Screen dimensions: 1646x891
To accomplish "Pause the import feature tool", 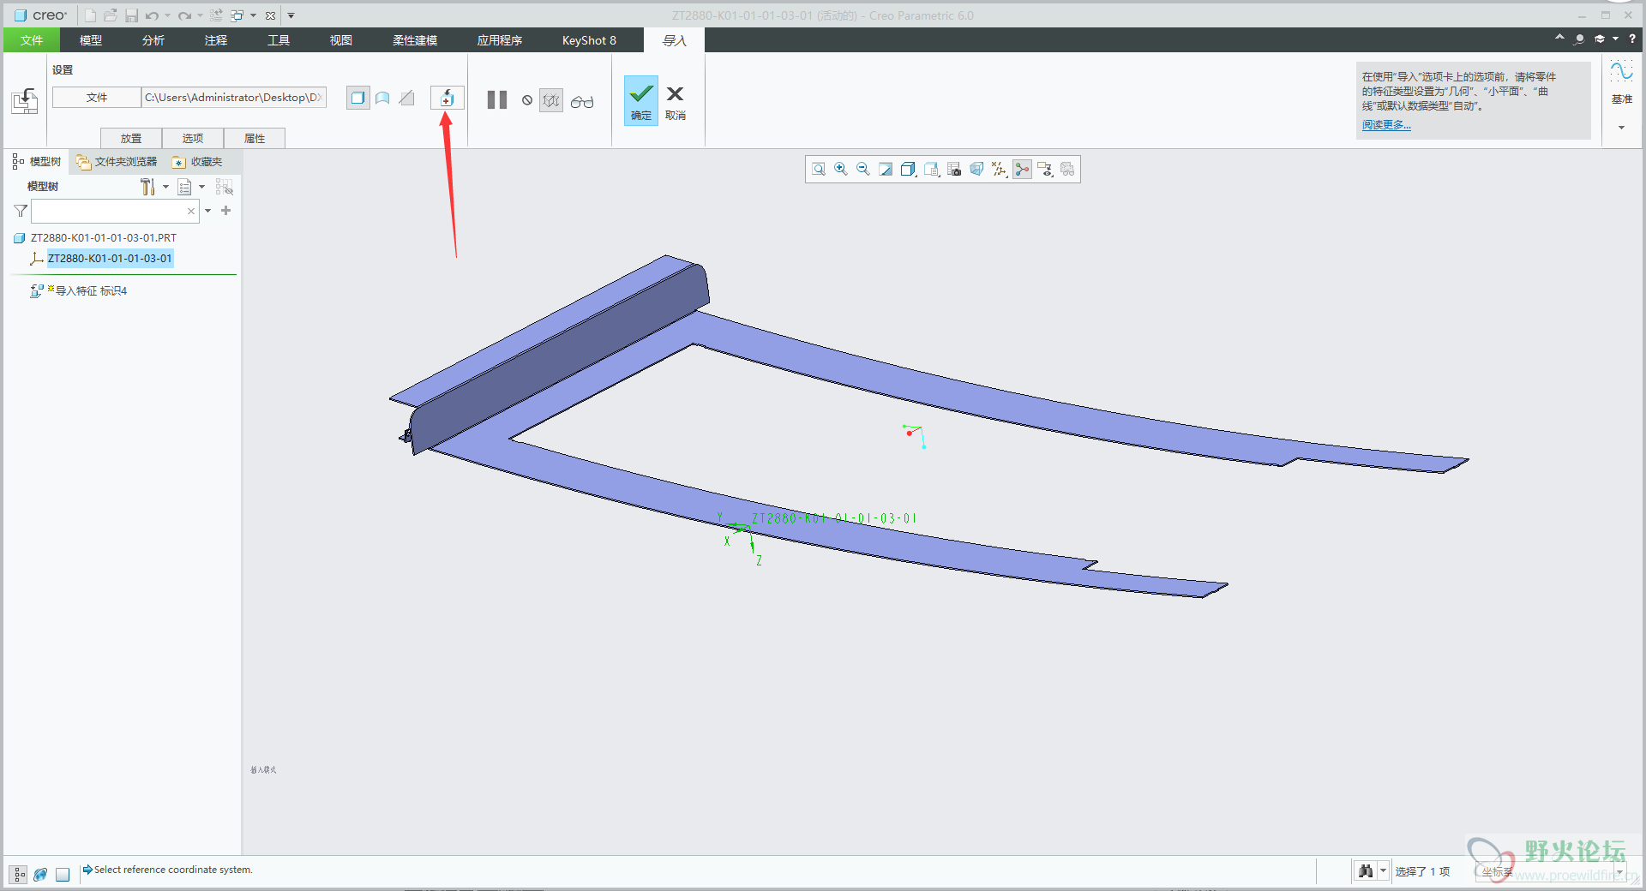I will (x=497, y=100).
